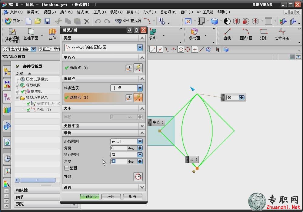Screen dimensions: 303x212
Task: Click the start angle input field
Action: [119, 148]
